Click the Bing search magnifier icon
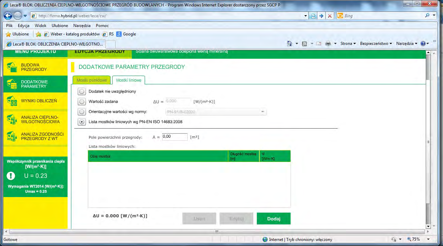 (428, 16)
